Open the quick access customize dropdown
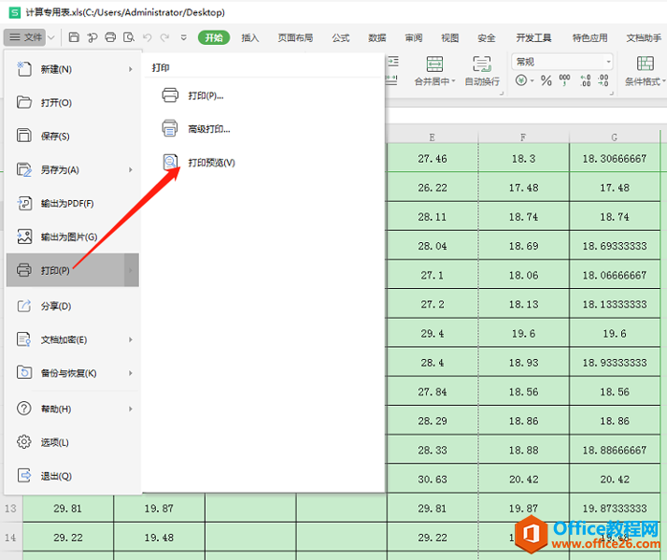 tap(184, 37)
